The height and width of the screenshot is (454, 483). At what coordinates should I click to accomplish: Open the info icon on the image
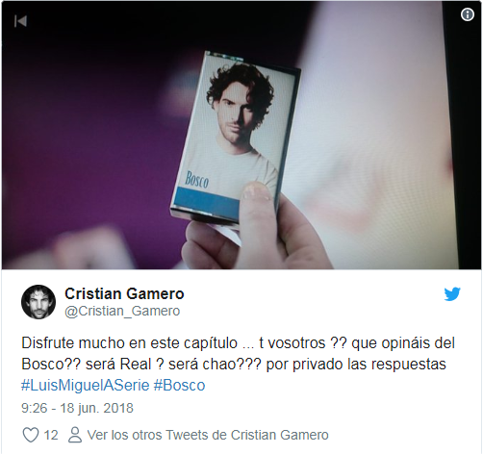[467, 14]
